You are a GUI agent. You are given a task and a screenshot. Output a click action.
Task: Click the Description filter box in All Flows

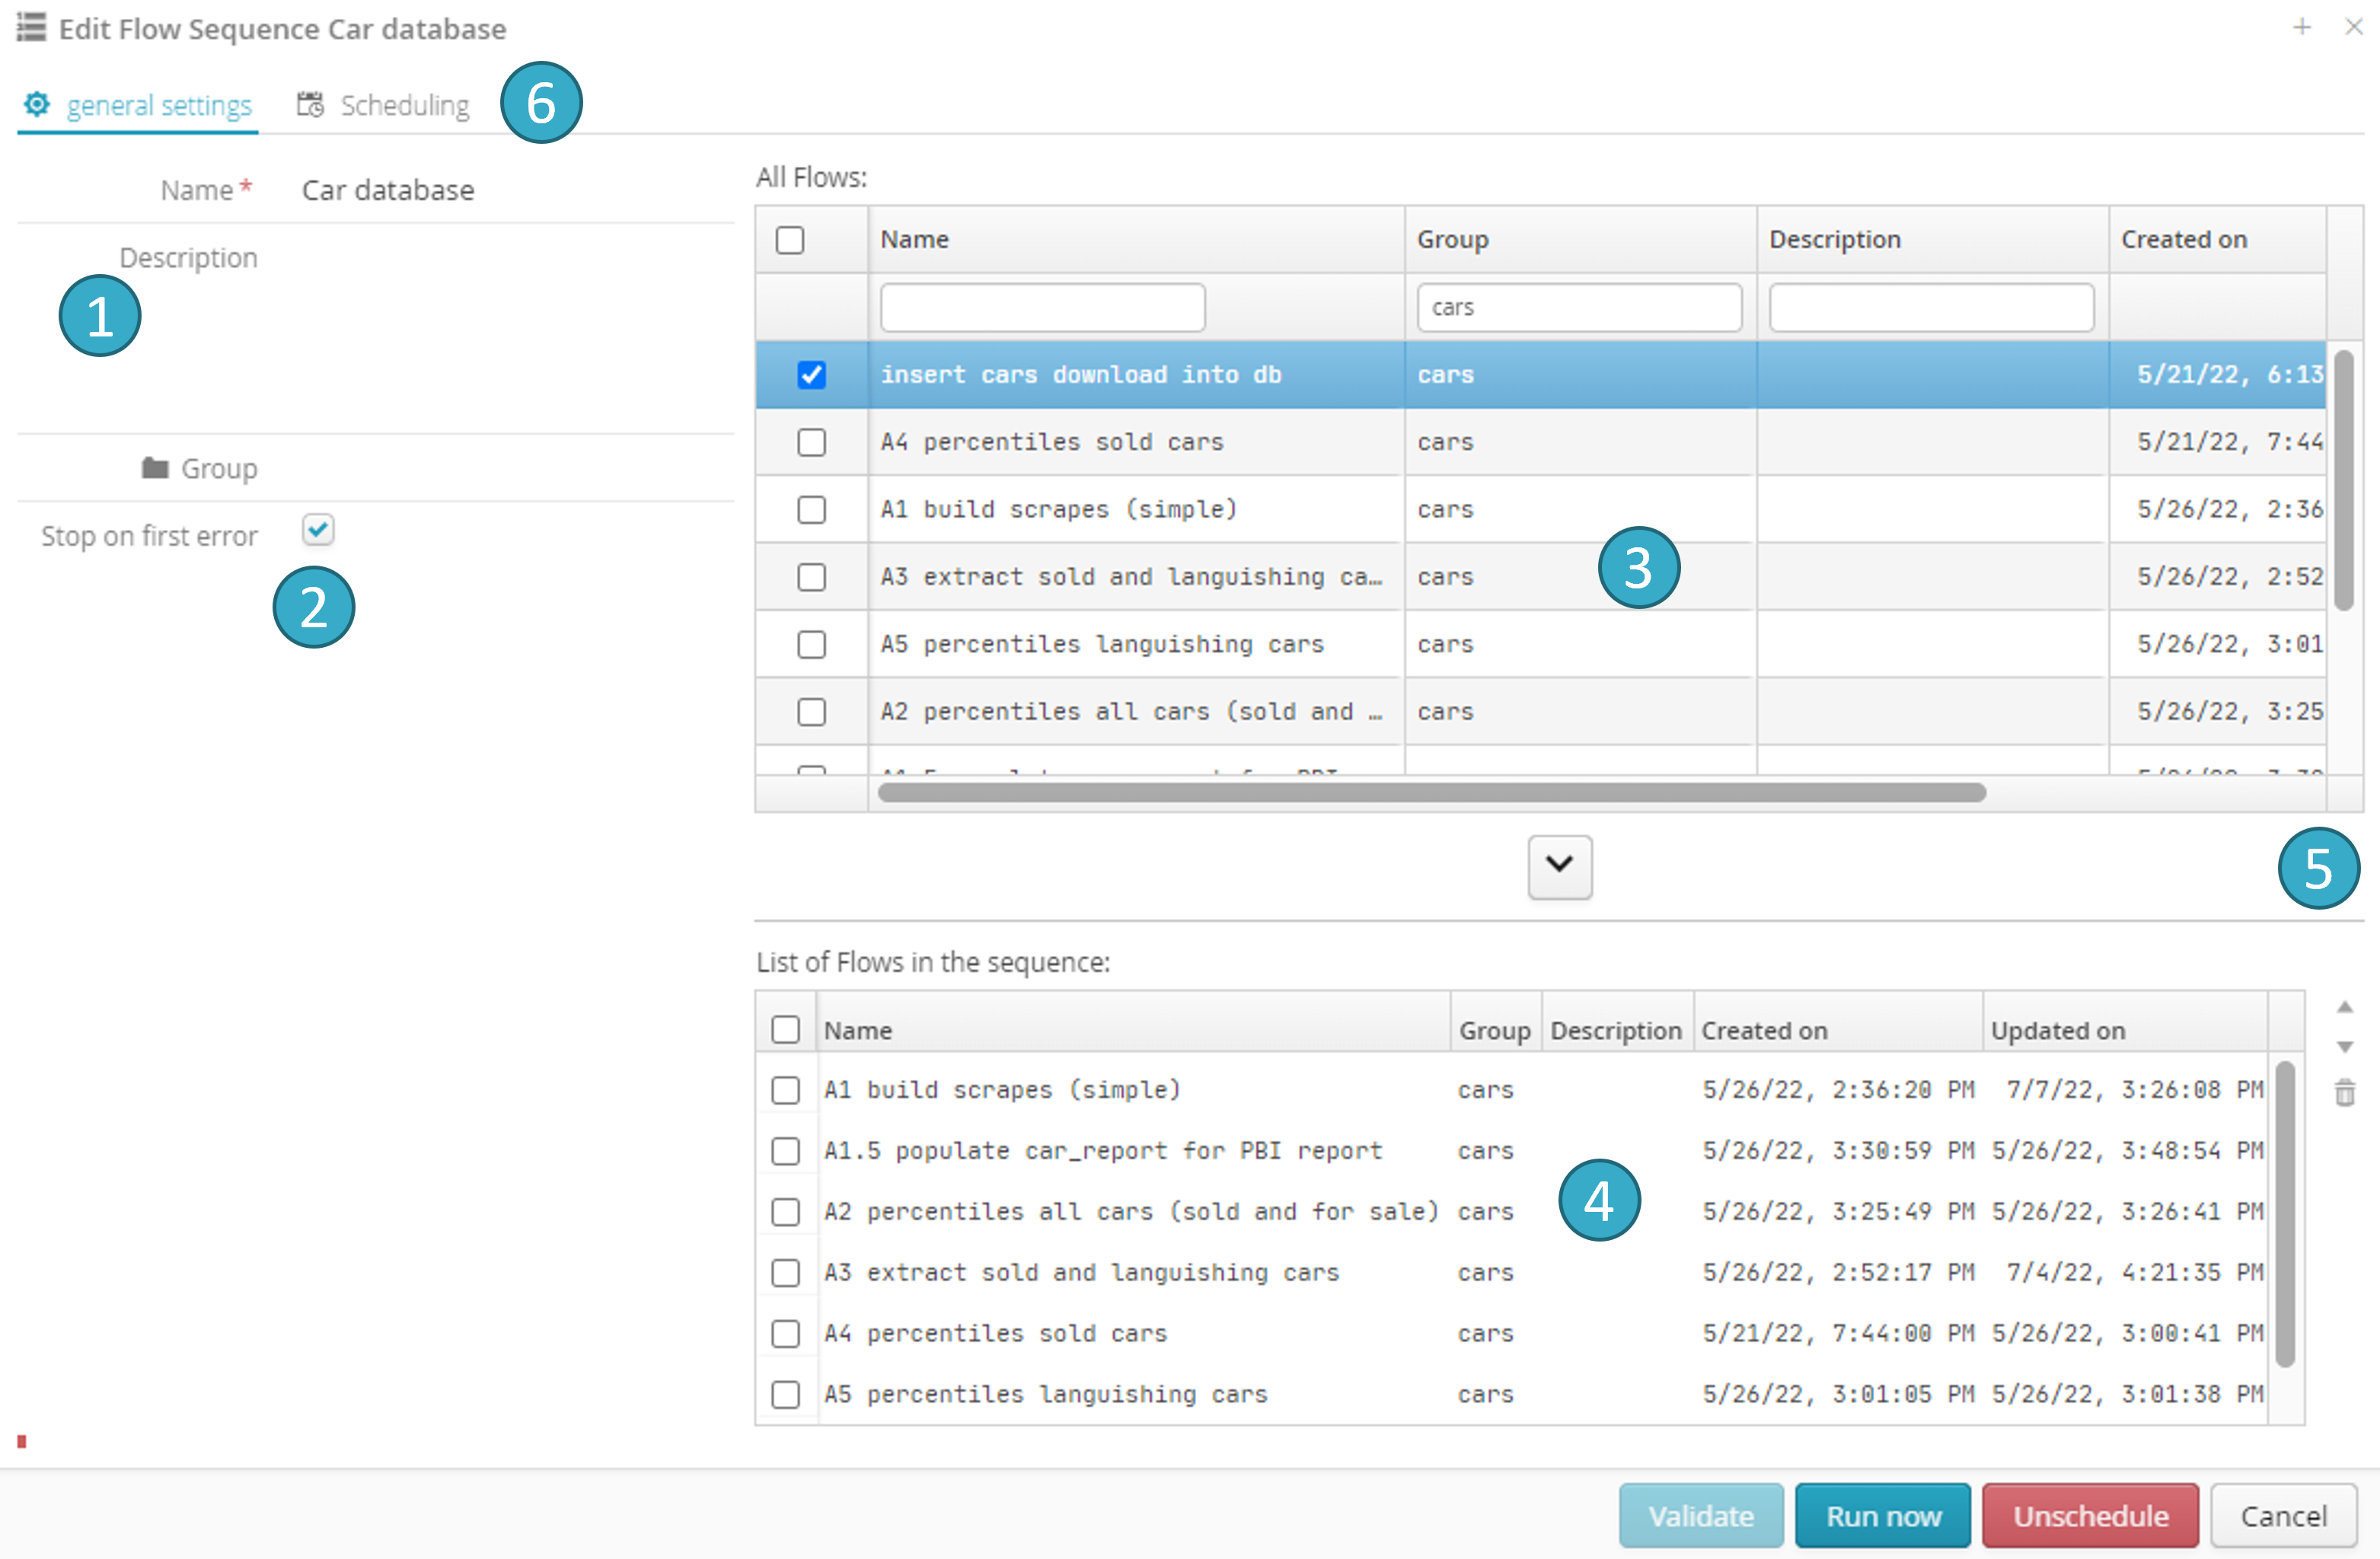(1931, 307)
